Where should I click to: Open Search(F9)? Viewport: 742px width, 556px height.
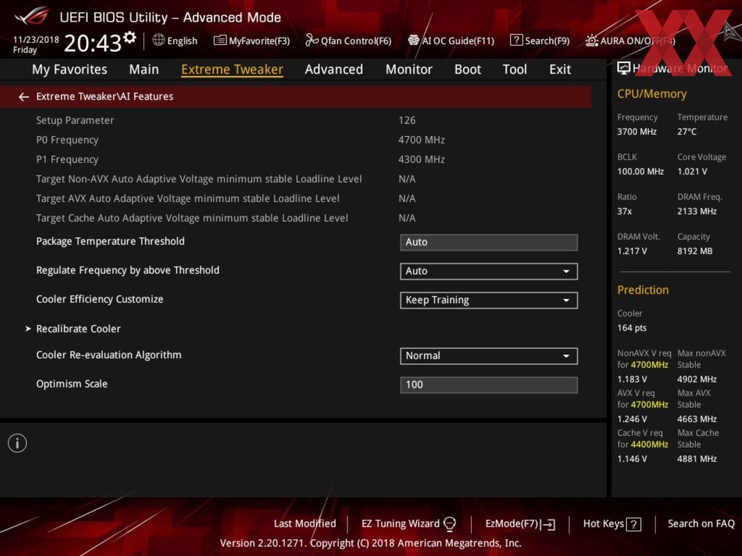(540, 40)
